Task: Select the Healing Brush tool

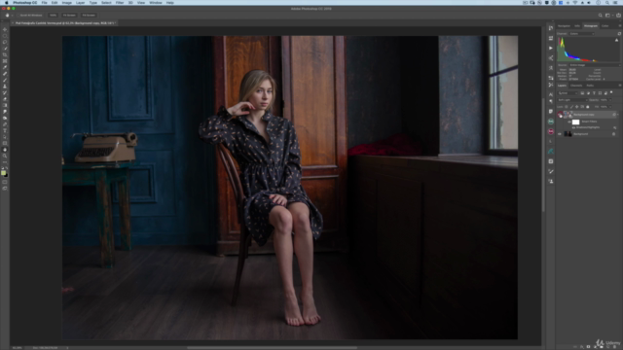Action: [x=5, y=74]
